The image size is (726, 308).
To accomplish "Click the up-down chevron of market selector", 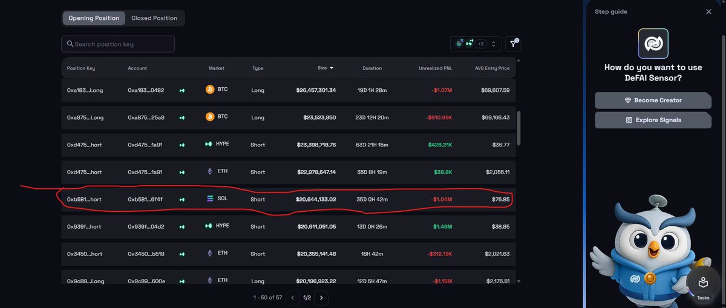I will pyautogui.click(x=494, y=44).
